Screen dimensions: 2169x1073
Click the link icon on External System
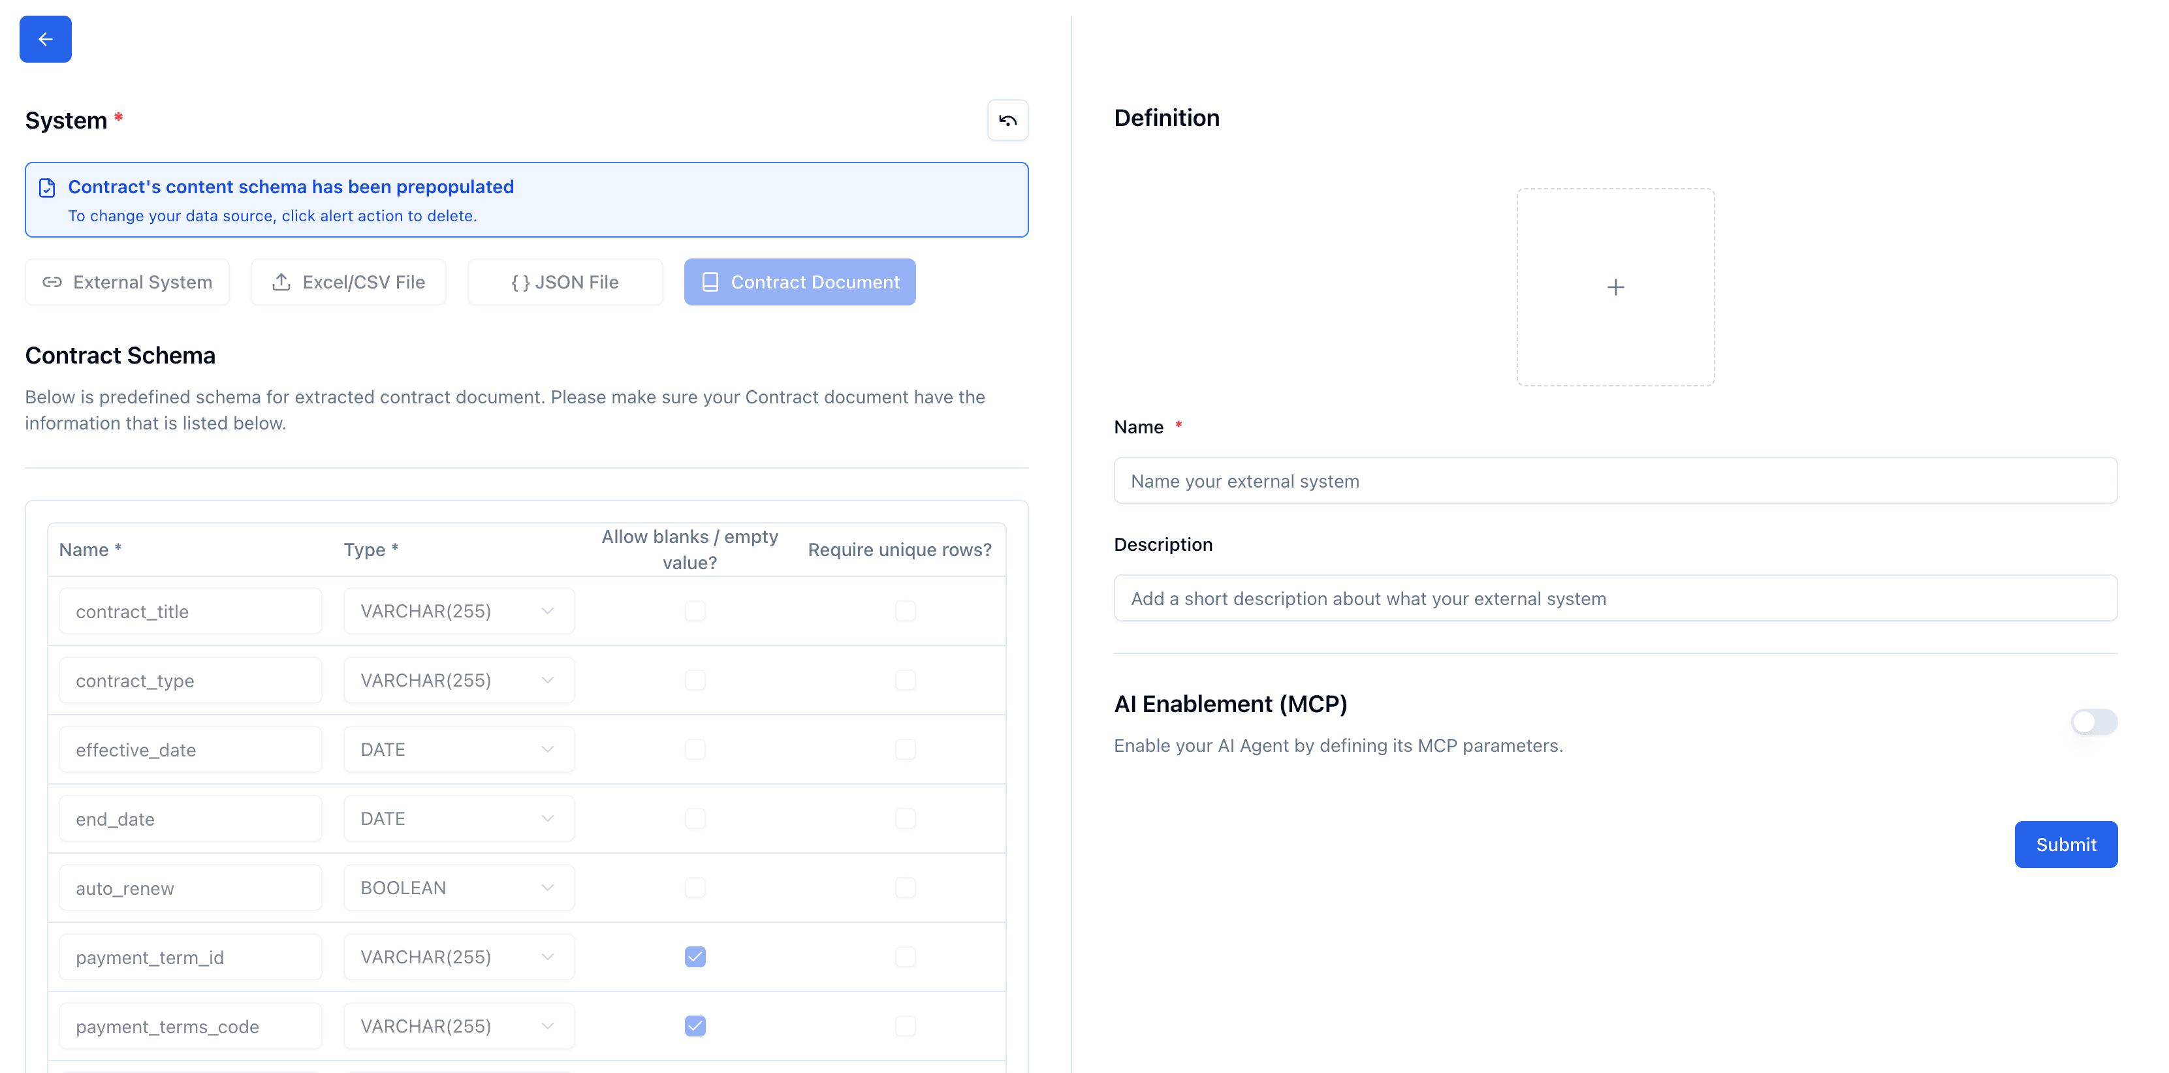[52, 282]
